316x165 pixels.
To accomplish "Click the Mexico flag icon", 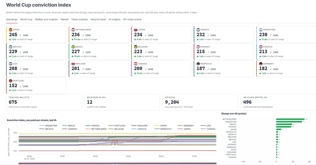I will click(x=11, y=47).
